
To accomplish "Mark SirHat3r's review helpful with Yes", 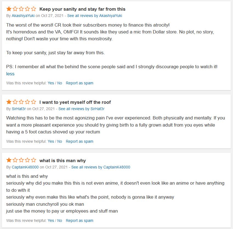I will tap(51, 141).
